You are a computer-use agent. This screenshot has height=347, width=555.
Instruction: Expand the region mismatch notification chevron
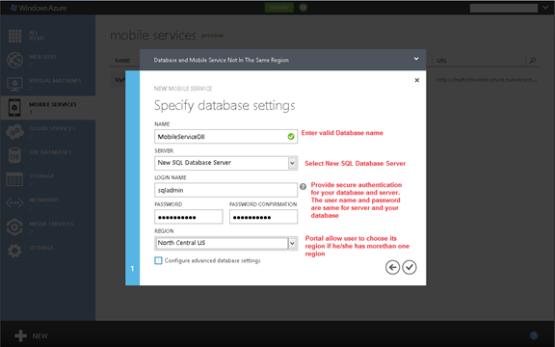(416, 59)
